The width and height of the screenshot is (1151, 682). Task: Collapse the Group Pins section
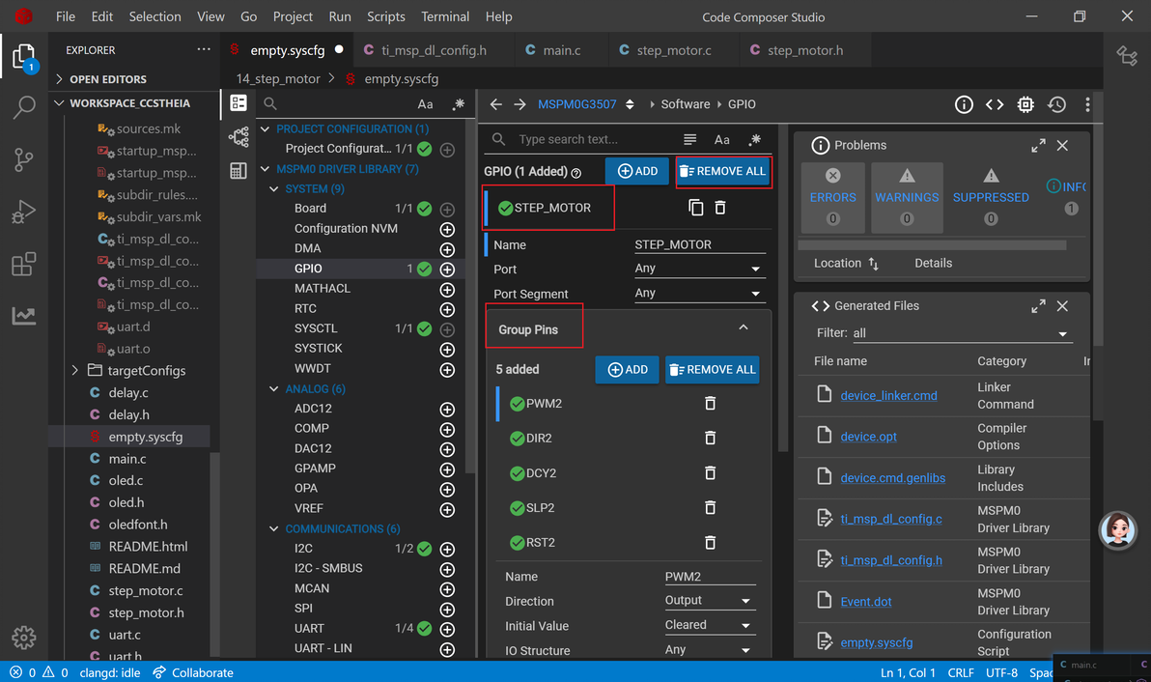point(743,328)
